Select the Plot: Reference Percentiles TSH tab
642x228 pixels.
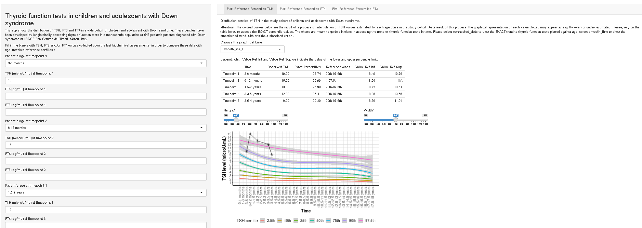pos(250,9)
